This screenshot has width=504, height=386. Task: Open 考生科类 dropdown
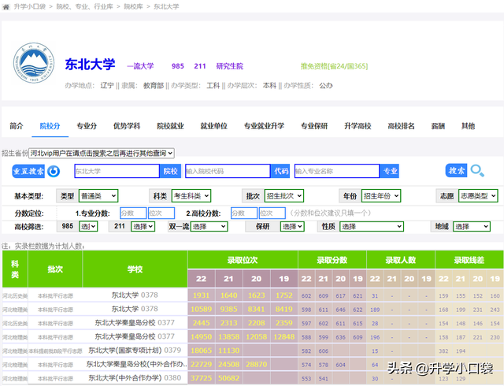tap(191, 196)
